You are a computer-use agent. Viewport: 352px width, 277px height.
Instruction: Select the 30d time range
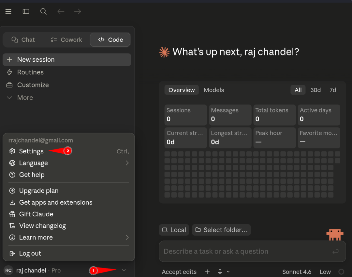click(x=315, y=90)
